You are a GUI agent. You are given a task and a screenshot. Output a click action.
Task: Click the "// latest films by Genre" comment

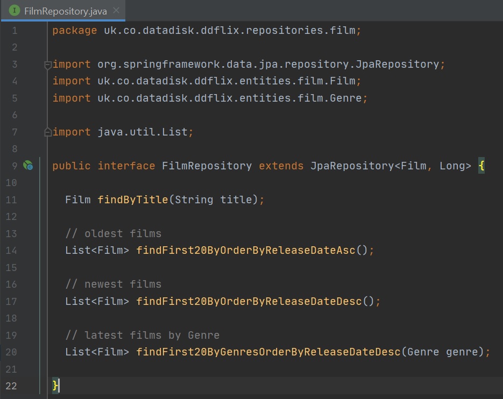pos(142,335)
